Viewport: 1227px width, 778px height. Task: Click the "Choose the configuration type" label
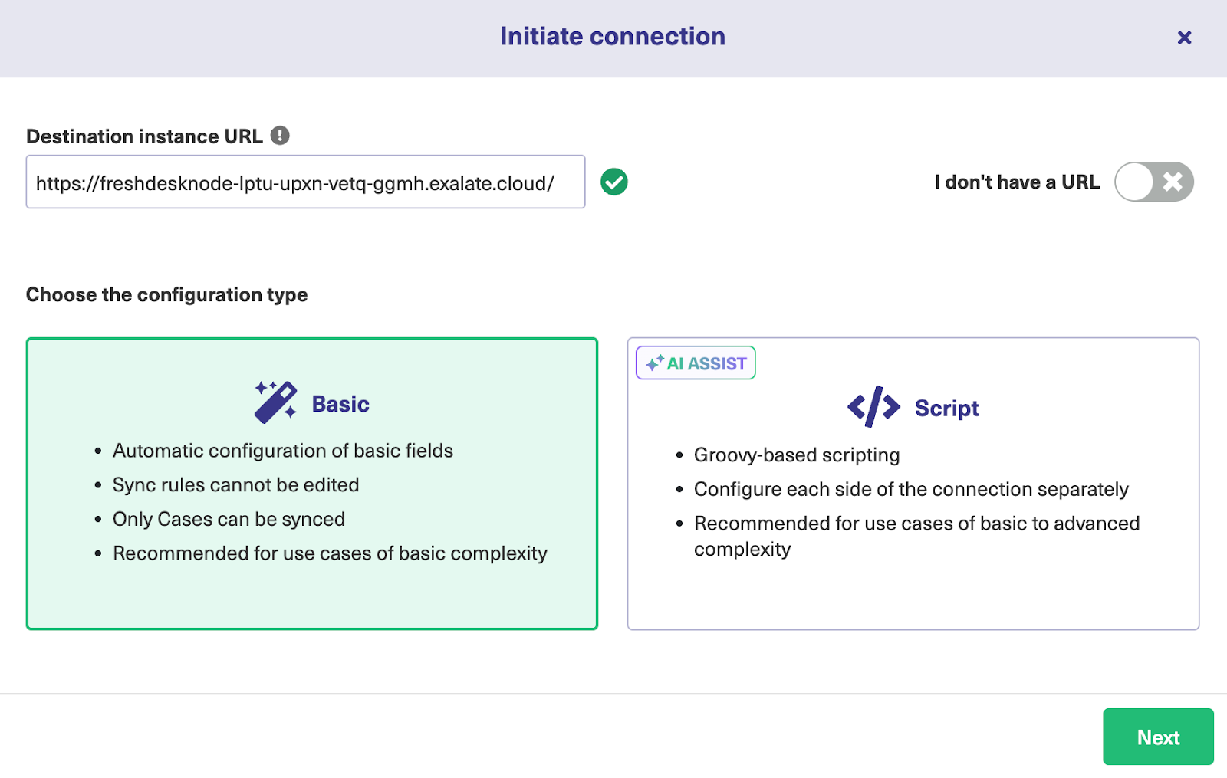click(x=166, y=295)
